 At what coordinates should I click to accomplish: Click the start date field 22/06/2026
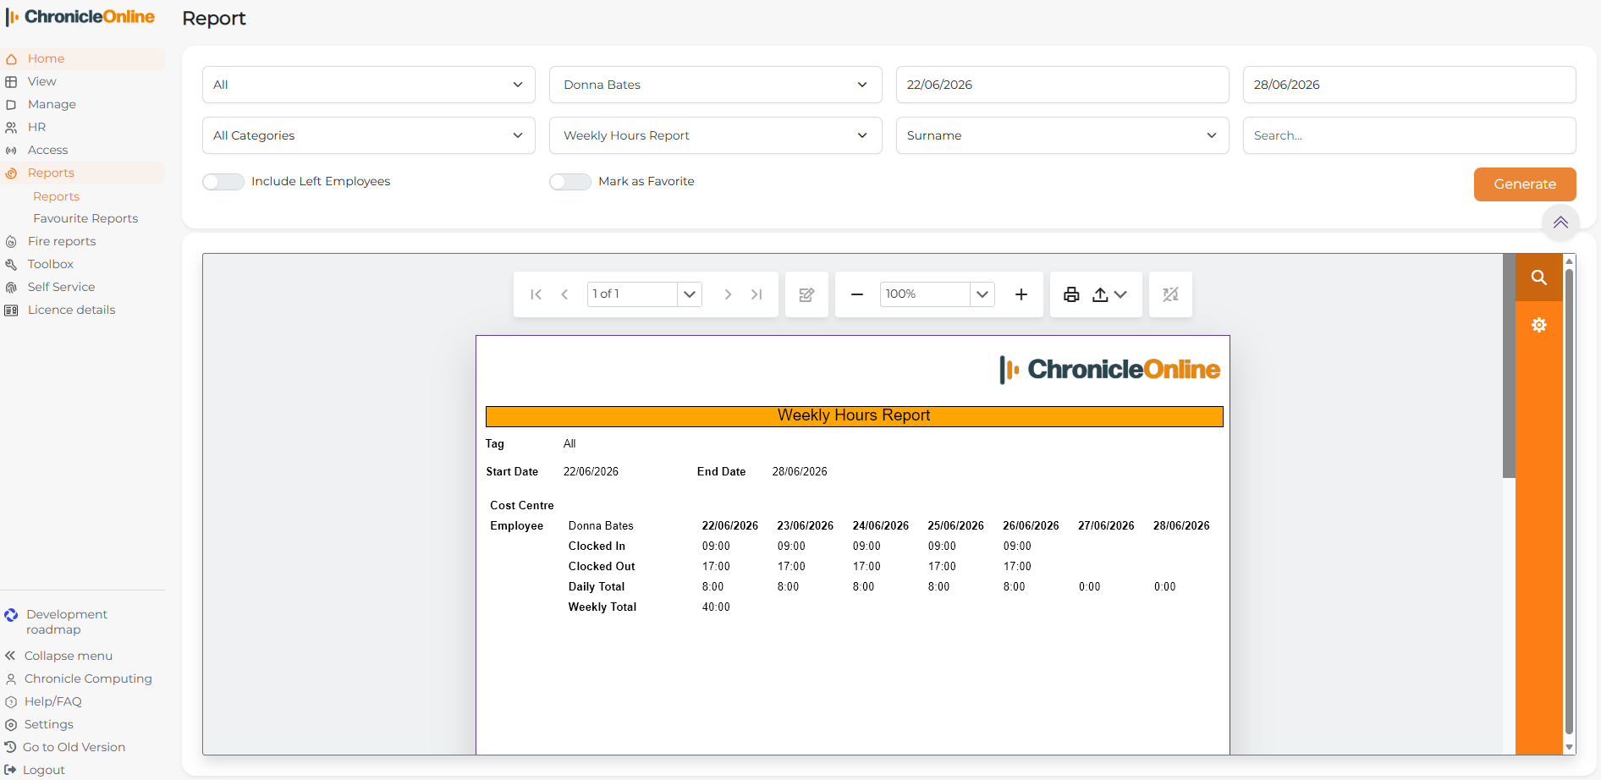tap(1063, 85)
